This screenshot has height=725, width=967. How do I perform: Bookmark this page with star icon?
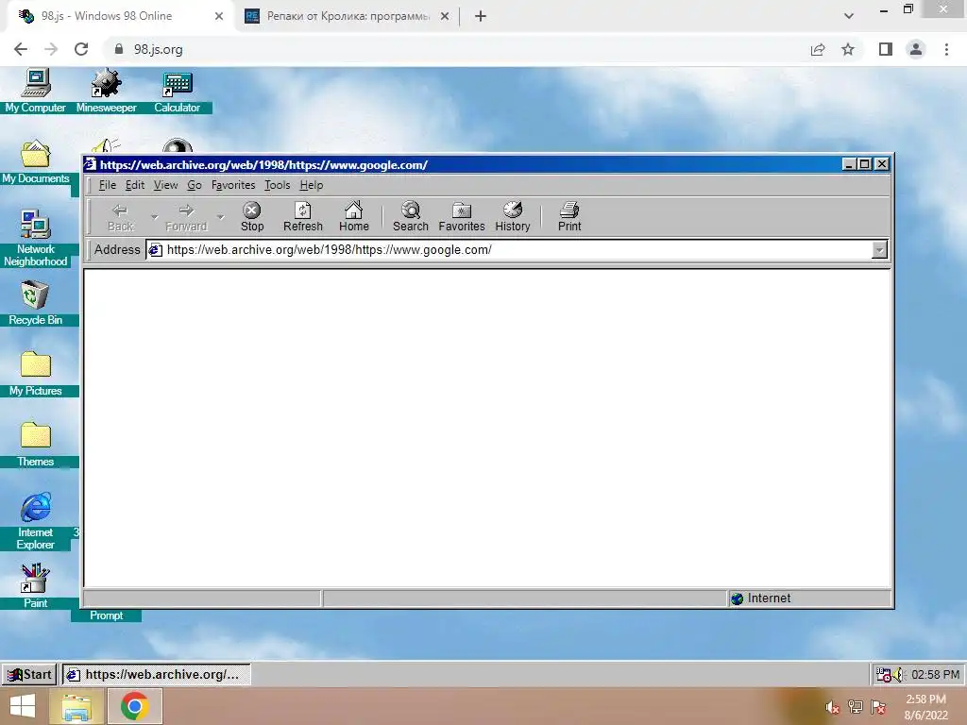[848, 49]
